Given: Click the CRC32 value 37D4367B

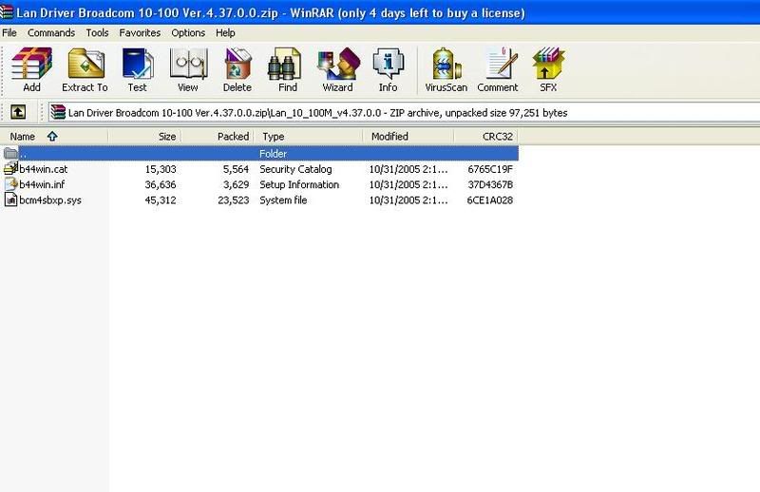Looking at the screenshot, I should point(490,184).
